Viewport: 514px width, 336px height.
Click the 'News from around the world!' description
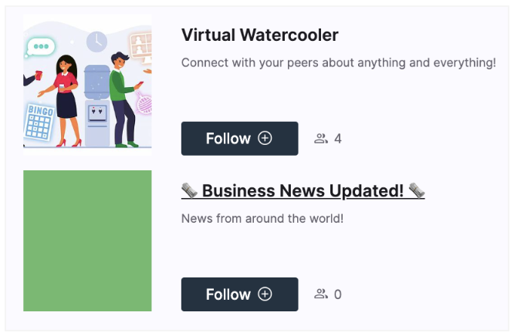click(262, 218)
